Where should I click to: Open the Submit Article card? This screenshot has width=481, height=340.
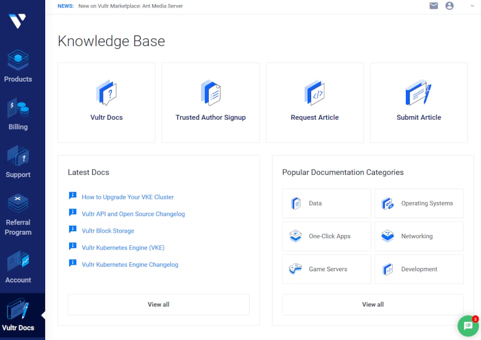pos(419,103)
